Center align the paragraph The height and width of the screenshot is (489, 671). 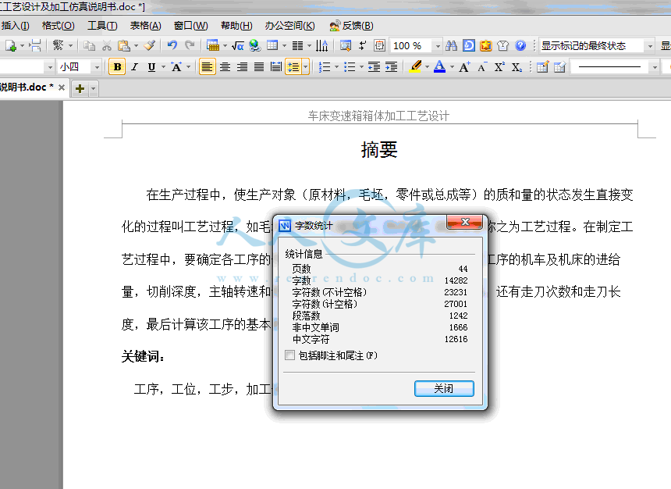[225, 67]
